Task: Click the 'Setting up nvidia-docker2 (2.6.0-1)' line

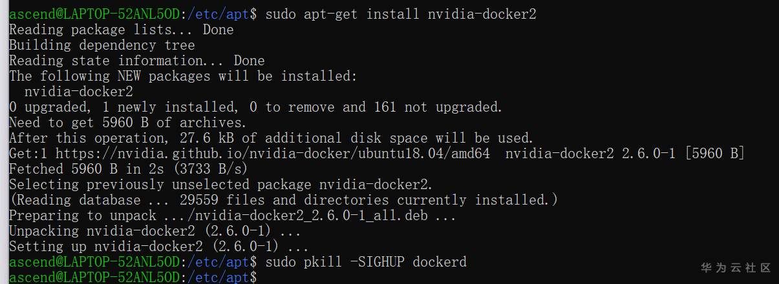Action: pyautogui.click(x=158, y=247)
